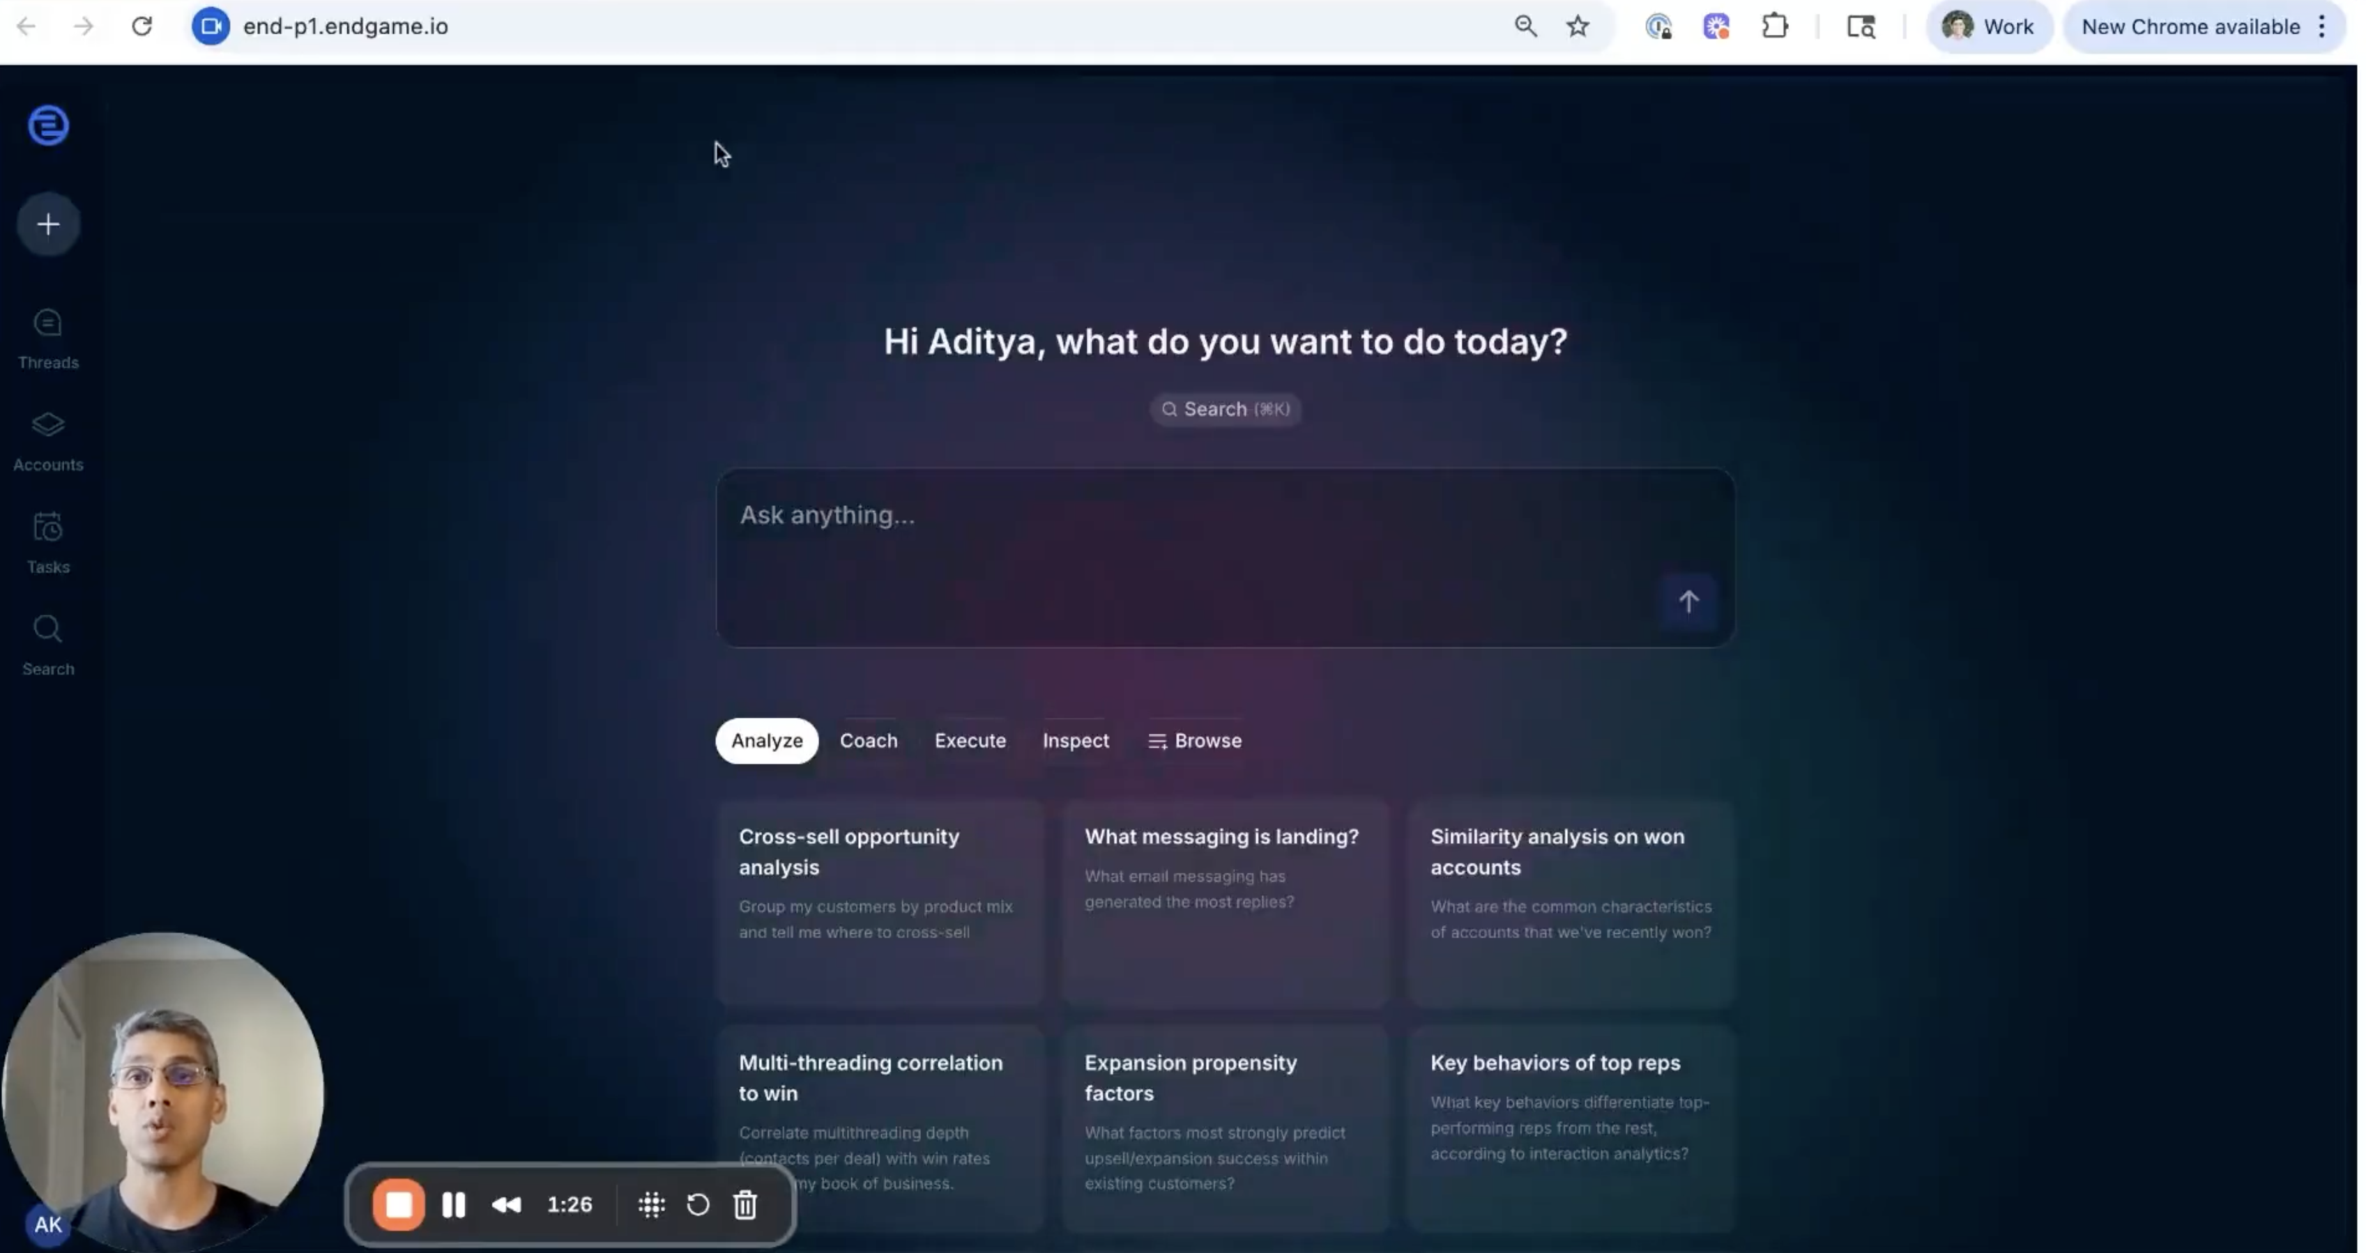Pause the screen recording
This screenshot has width=2366, height=1253.
tap(453, 1204)
